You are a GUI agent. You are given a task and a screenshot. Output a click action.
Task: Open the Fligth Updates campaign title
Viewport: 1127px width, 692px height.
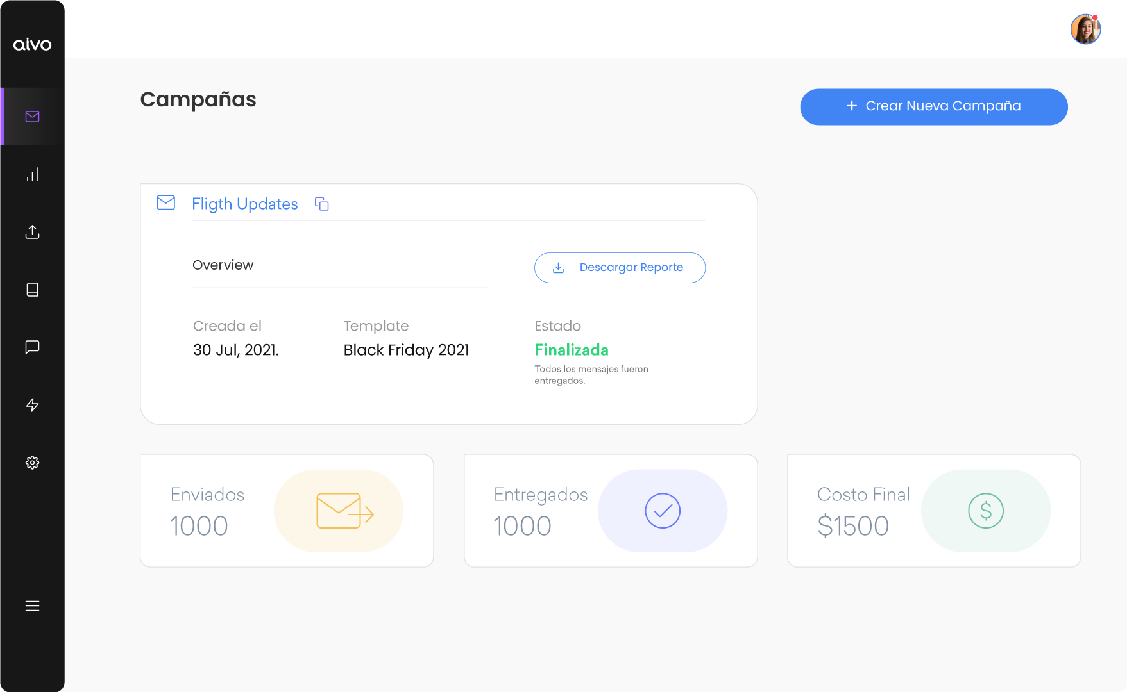coord(245,204)
